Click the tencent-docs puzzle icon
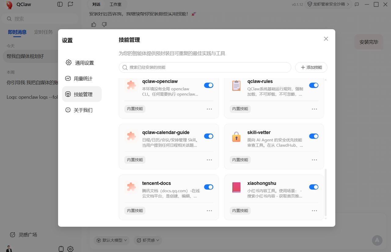This screenshot has width=391, height=252. tap(131, 187)
